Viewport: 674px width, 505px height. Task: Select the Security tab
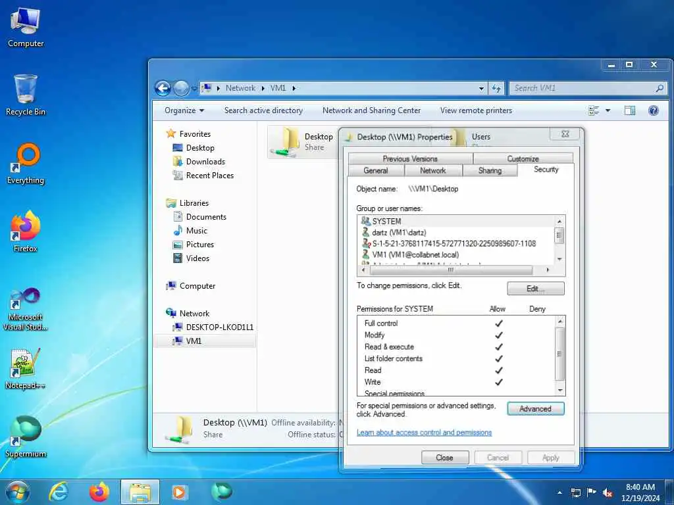click(x=546, y=169)
